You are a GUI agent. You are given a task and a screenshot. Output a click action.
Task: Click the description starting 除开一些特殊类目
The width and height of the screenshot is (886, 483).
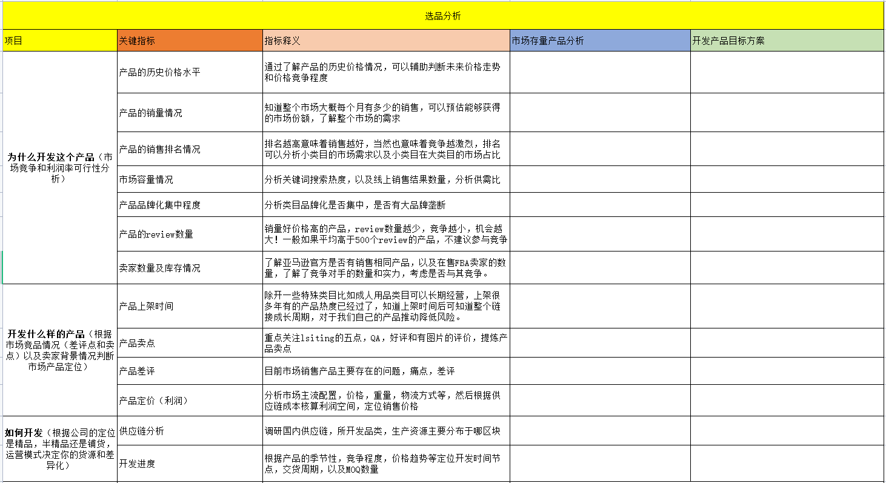click(x=386, y=306)
